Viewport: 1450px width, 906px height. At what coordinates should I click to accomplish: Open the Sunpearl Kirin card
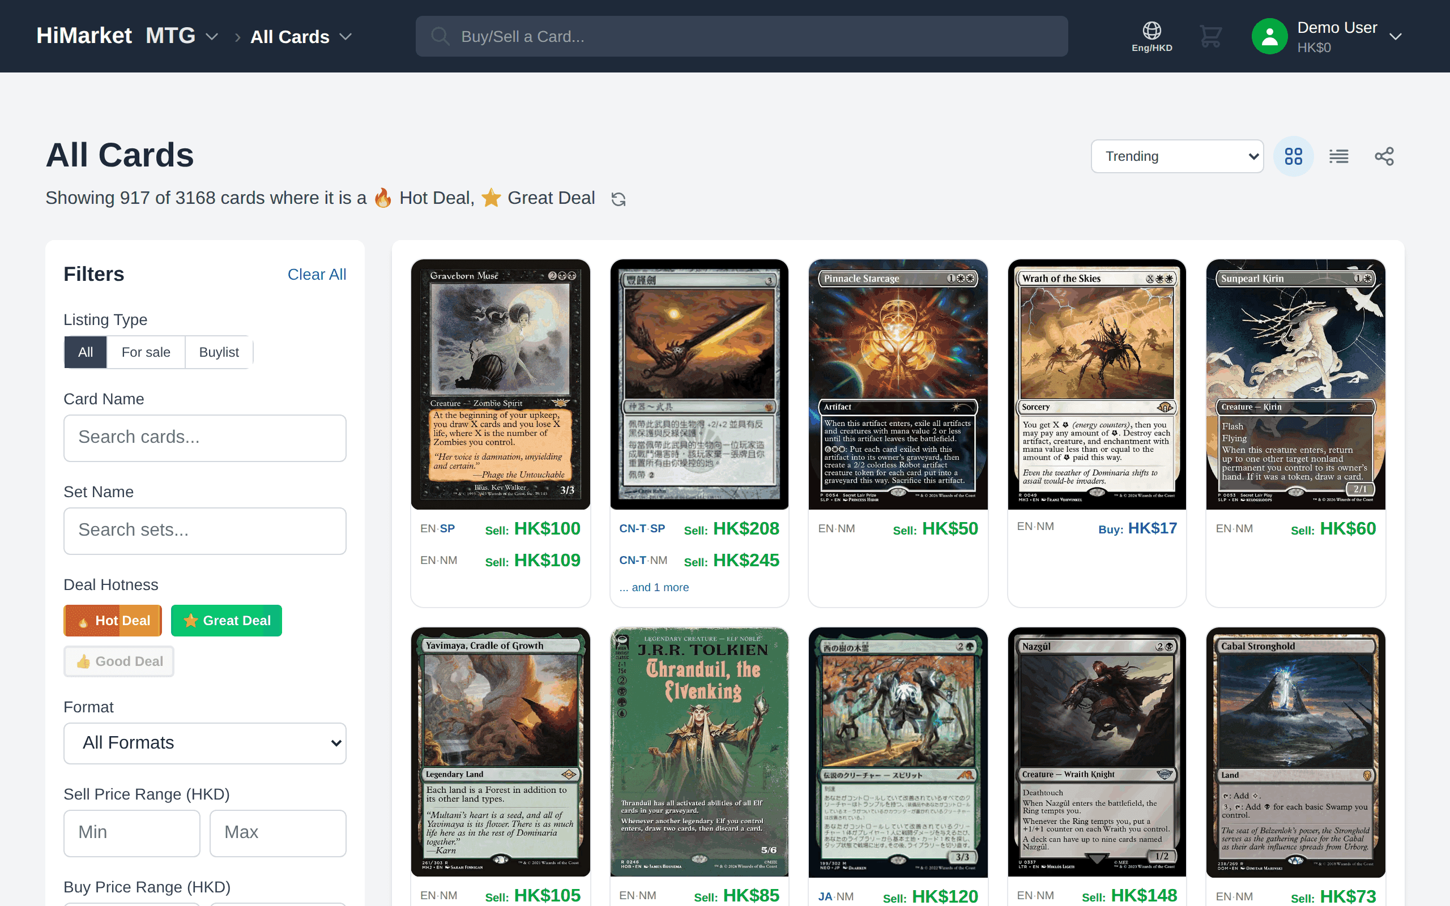(x=1295, y=384)
